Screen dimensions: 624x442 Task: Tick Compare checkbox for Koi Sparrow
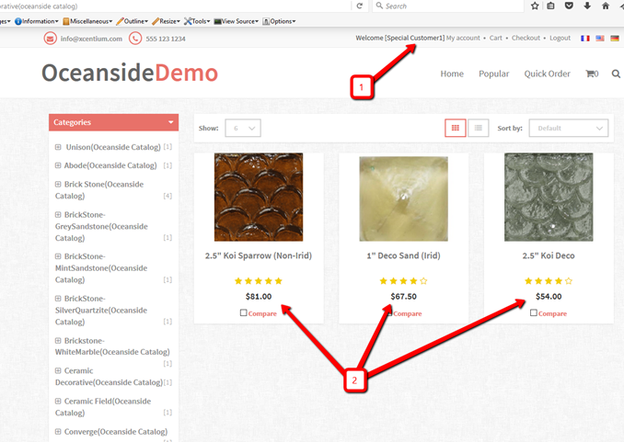coord(244,312)
